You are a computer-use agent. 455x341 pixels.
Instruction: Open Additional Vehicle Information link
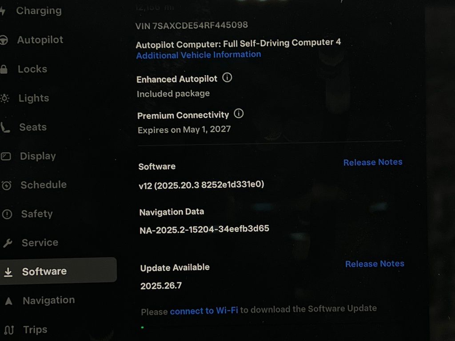coord(199,55)
